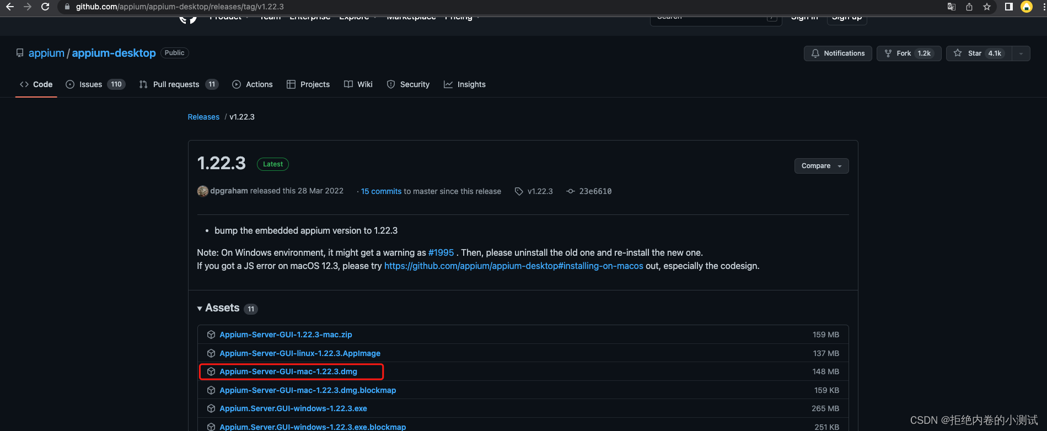Open the Insights tab

click(x=465, y=84)
